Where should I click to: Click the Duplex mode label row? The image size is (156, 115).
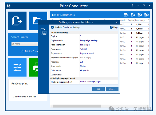(57, 41)
